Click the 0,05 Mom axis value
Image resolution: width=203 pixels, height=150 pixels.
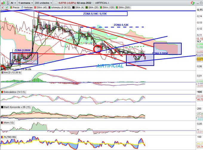pos(199,124)
